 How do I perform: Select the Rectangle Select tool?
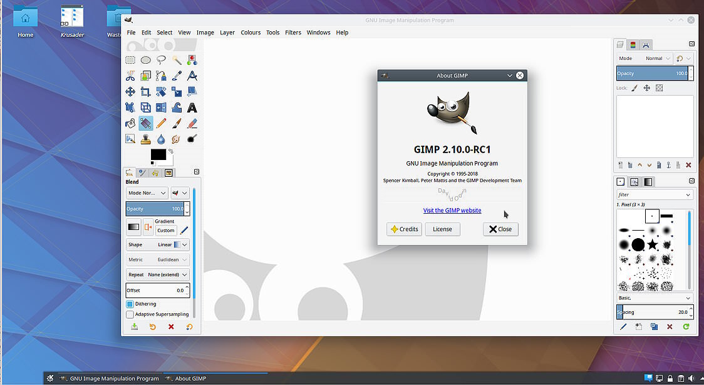(130, 60)
